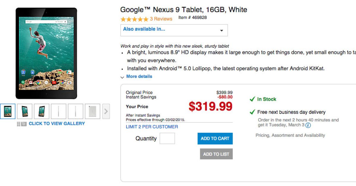Open Pricing, Assortment and Availability link
The width and height of the screenshot is (356, 186).
(290, 135)
